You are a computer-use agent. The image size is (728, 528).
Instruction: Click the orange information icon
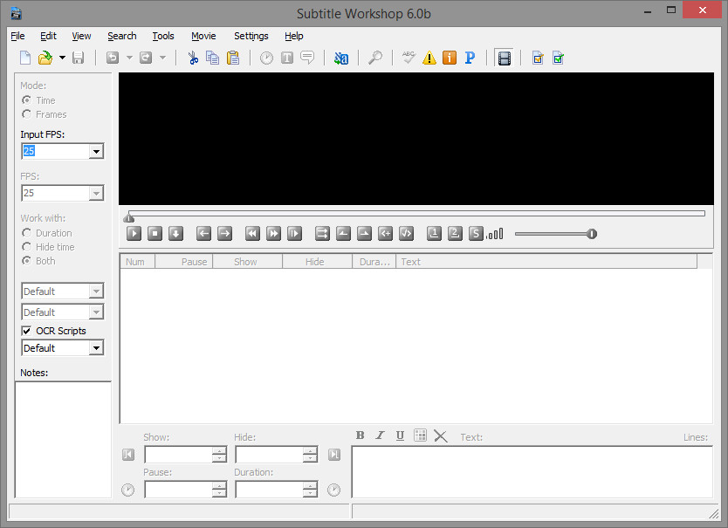450,58
